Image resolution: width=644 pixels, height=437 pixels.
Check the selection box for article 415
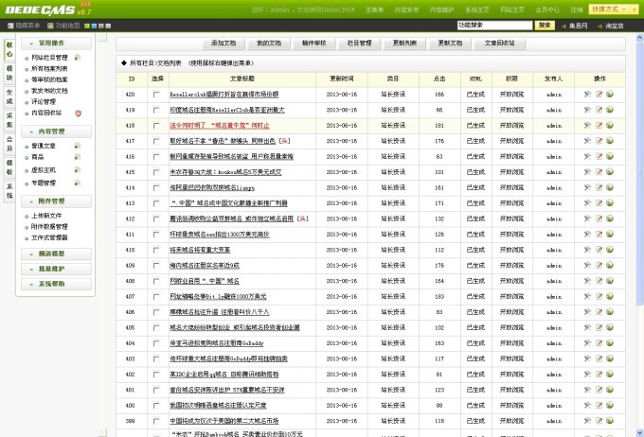point(156,172)
